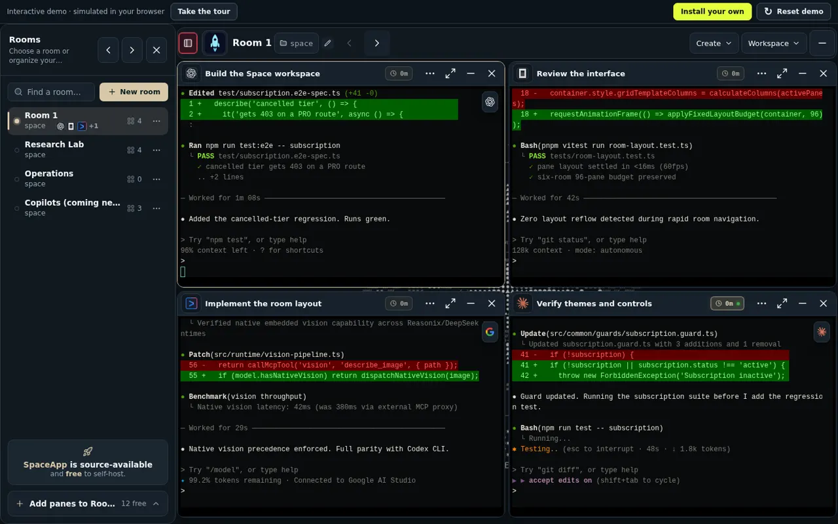Image resolution: width=838 pixels, height=524 pixels.
Task: Open timer in Build the Space workspace pane
Action: coord(399,73)
